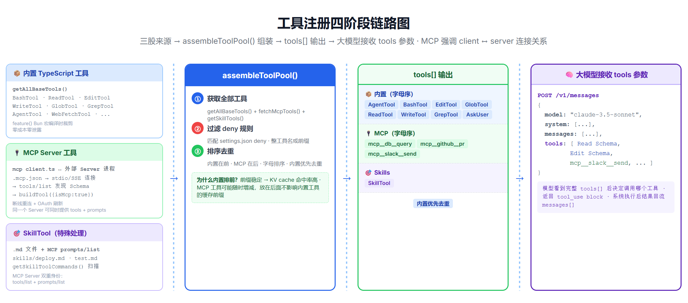Click the 排序去重 step title

point(220,151)
